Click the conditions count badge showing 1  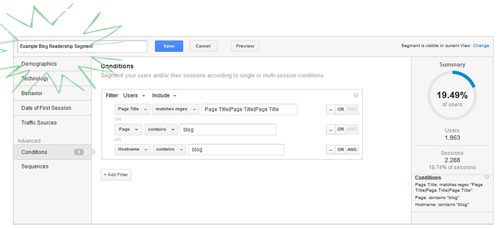coord(79,152)
